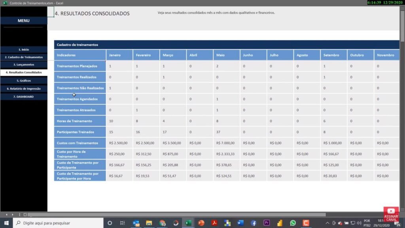
Task: Click Treinamentos Atrasados row label
Action: coord(80,110)
